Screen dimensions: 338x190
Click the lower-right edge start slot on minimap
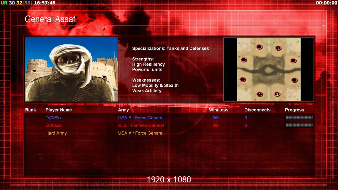tap(294, 80)
